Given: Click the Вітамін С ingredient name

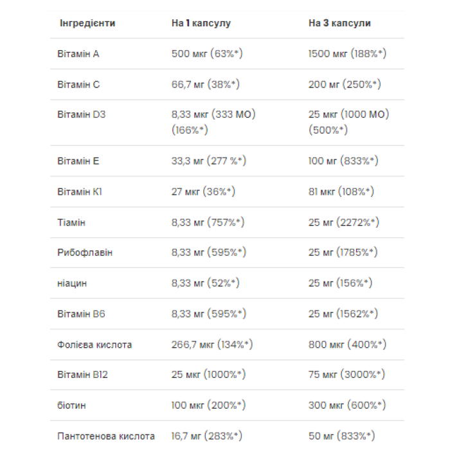Looking at the screenshot, I should (78, 84).
